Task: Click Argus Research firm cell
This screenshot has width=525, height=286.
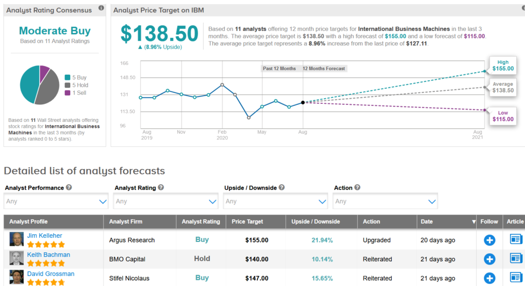Action: coord(132,240)
